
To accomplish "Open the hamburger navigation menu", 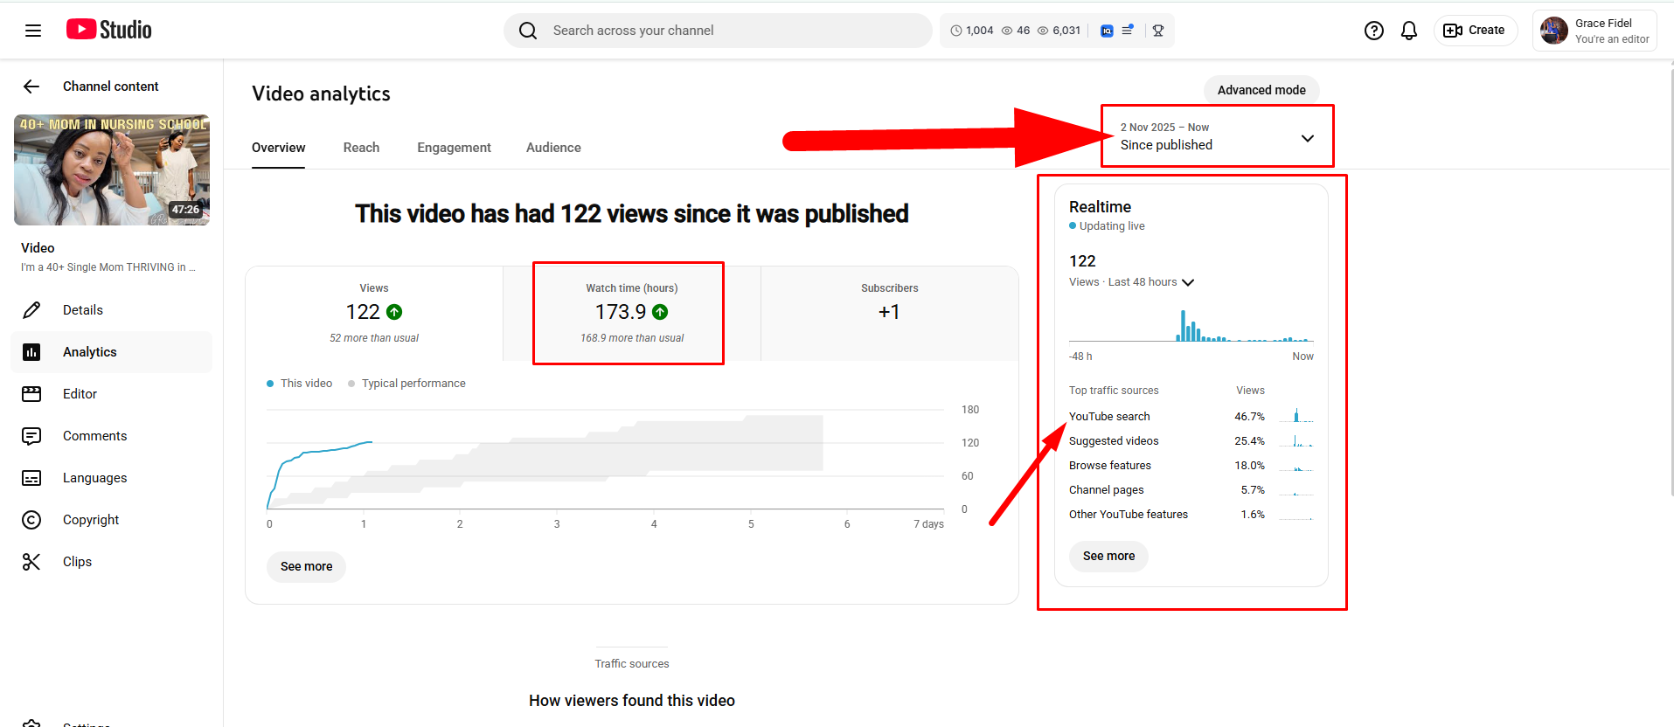I will pos(33,31).
